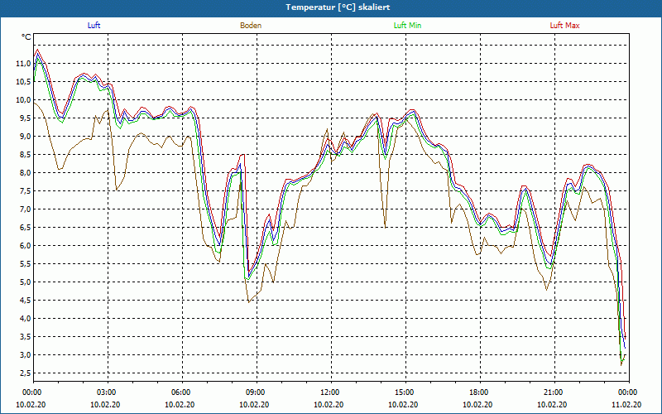Click the 10,0 y-axis value

click(x=23, y=99)
